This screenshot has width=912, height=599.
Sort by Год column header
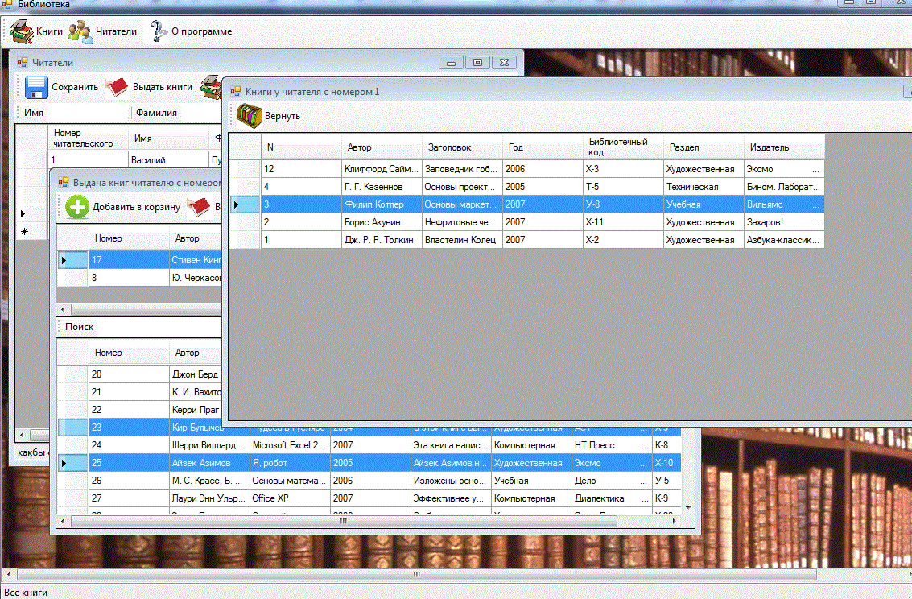click(542, 147)
